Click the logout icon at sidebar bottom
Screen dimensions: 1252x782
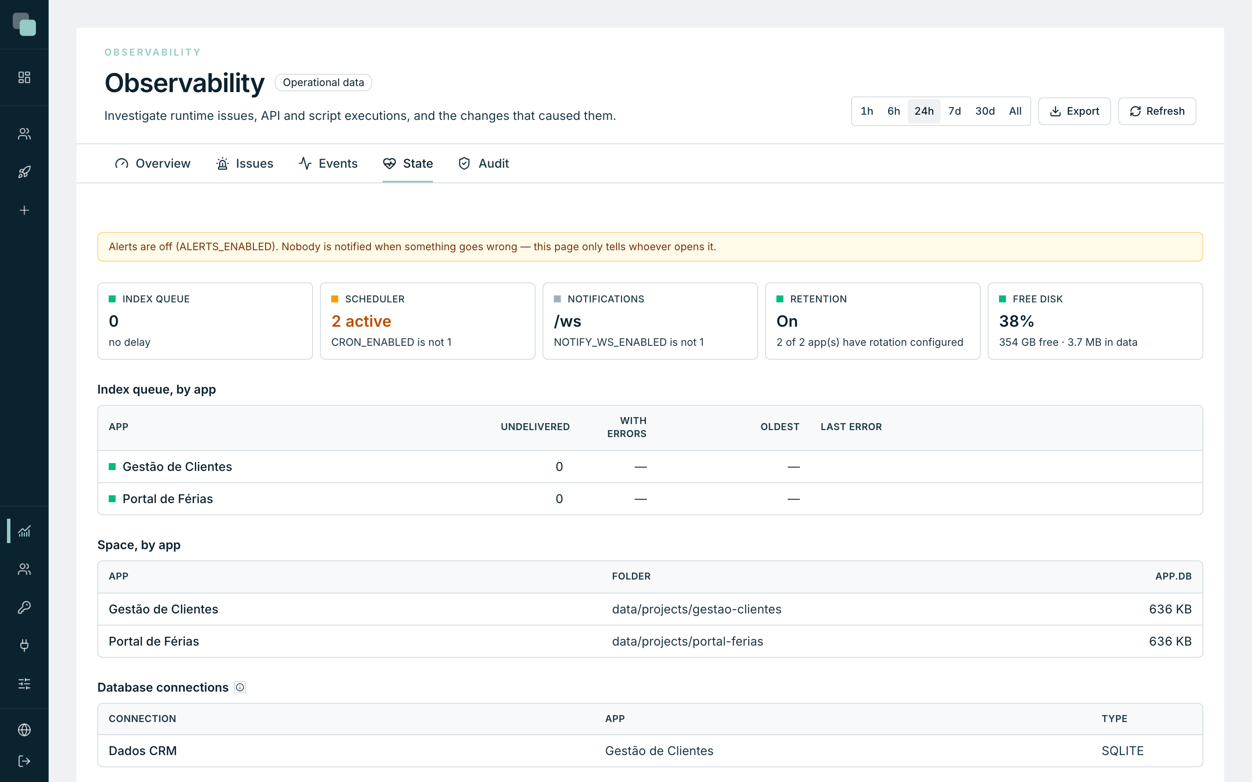point(24,761)
